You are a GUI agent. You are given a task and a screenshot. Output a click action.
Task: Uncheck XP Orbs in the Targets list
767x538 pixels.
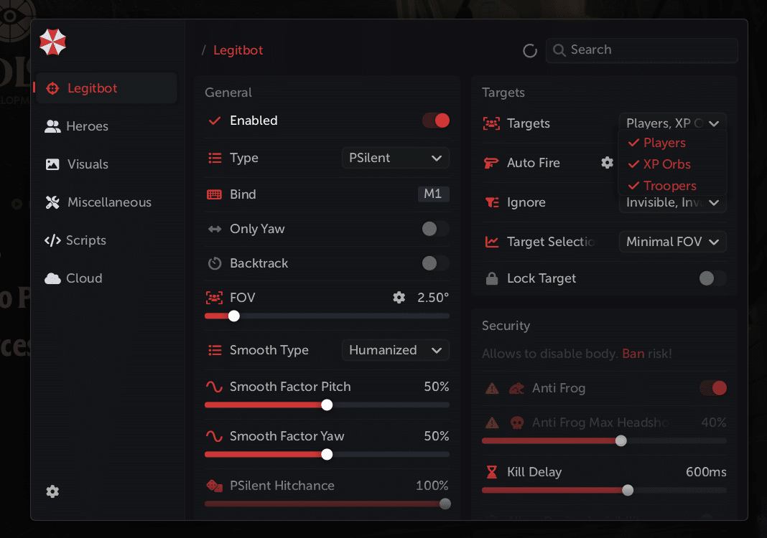coord(666,164)
